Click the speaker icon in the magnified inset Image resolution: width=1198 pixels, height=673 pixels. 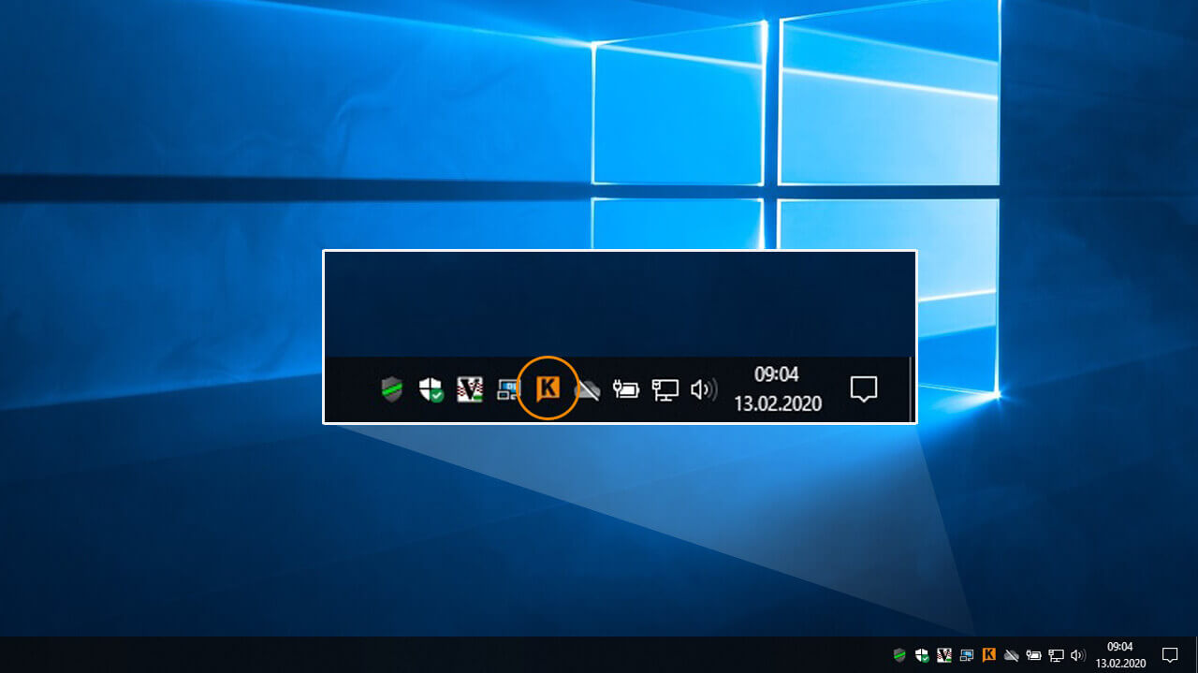[x=703, y=389]
